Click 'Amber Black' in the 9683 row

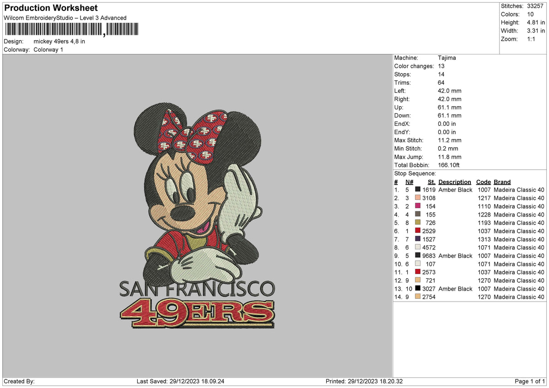pos(455,255)
